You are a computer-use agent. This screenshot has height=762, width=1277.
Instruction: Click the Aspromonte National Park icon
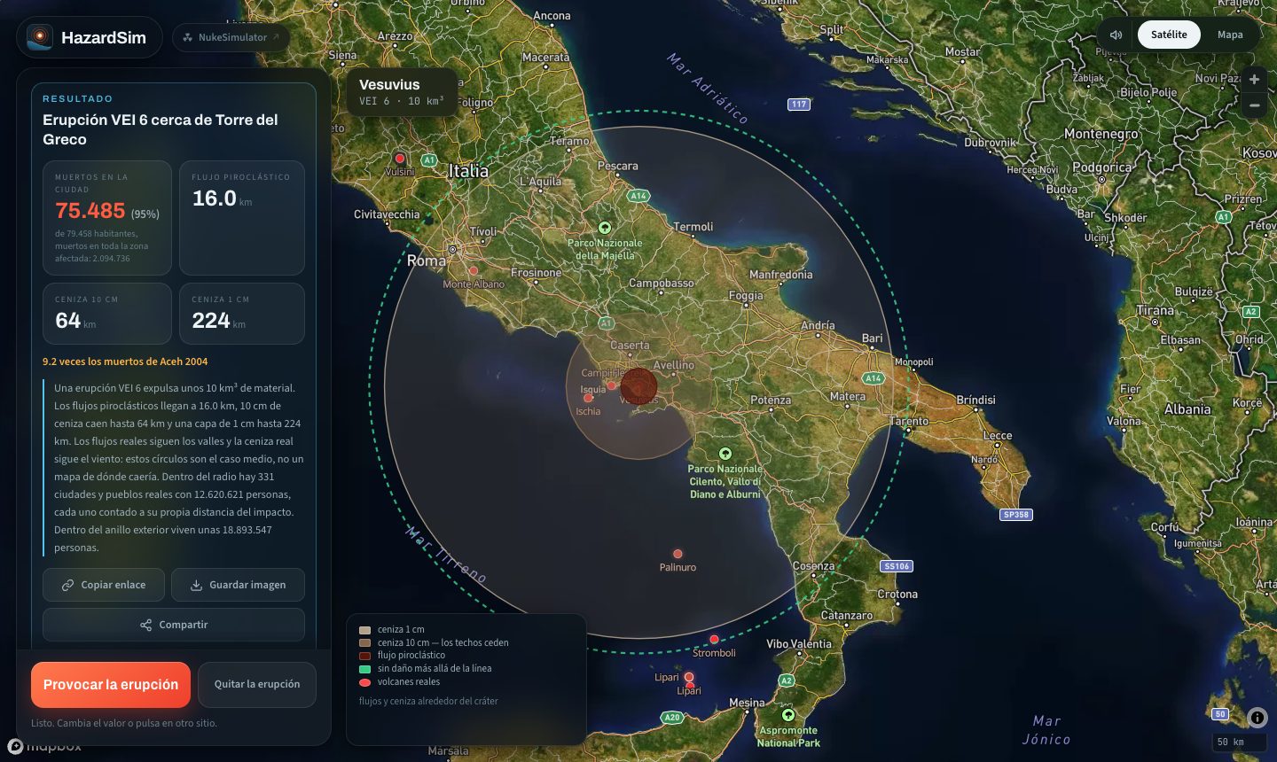coord(787,715)
